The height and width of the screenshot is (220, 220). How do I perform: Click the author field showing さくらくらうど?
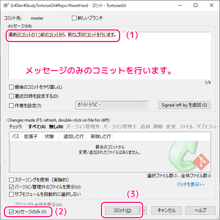coord(112,105)
